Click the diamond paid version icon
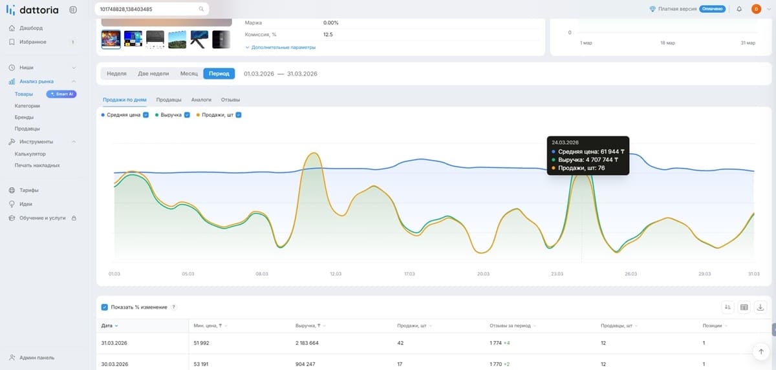The image size is (776, 370). pyautogui.click(x=652, y=9)
